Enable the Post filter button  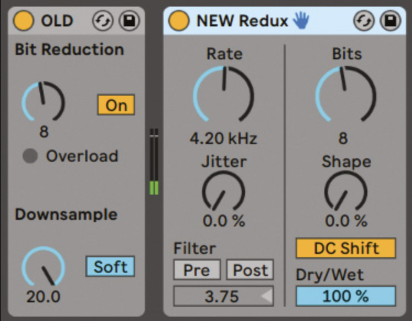click(250, 270)
